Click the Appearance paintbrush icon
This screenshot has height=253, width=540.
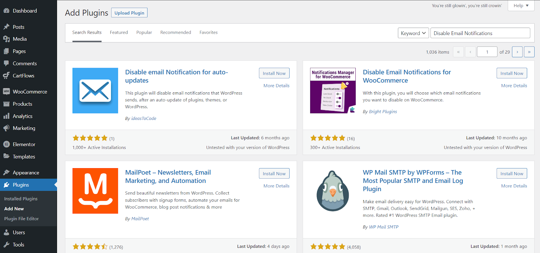6,172
